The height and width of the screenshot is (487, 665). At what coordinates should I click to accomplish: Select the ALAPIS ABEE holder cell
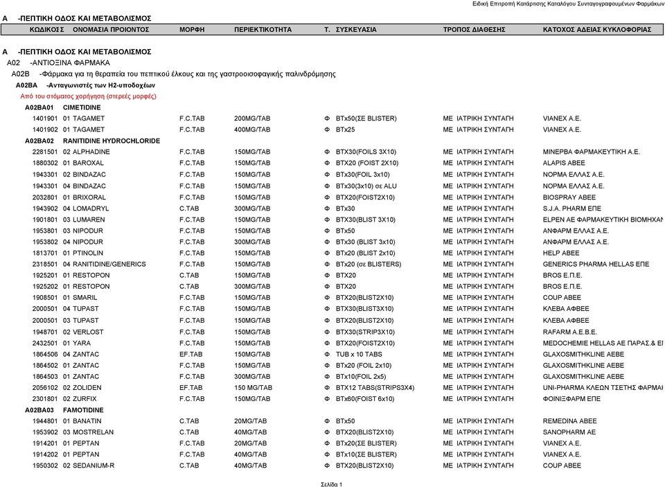[x=564, y=163]
